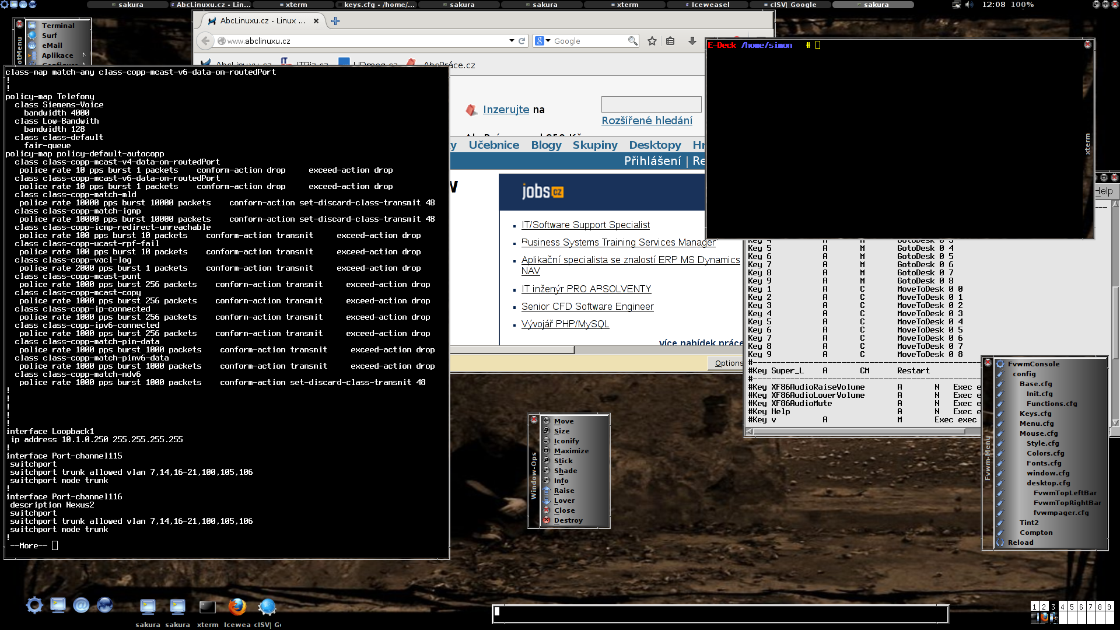Switch to keys.cfg task in top taskbar
This screenshot has height=630, width=1120.
(x=376, y=5)
